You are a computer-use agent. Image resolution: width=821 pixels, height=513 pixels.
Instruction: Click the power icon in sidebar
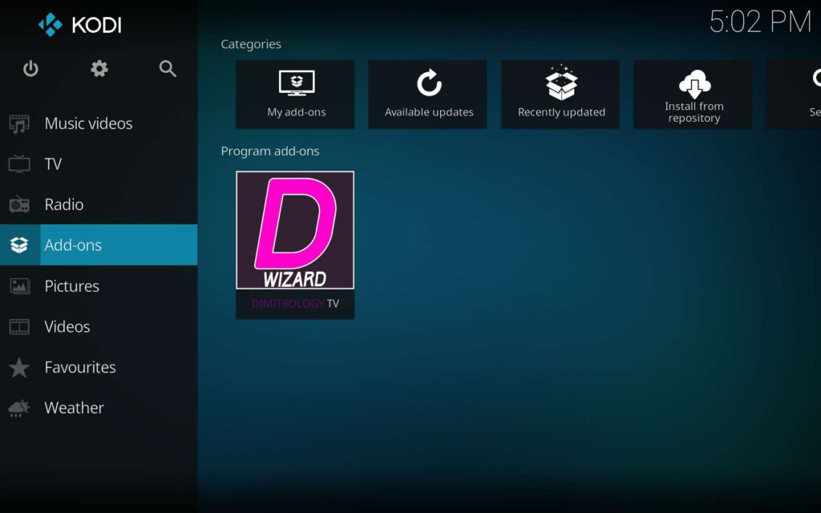[x=30, y=69]
